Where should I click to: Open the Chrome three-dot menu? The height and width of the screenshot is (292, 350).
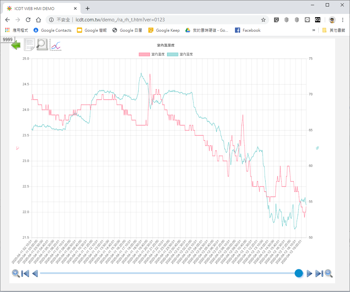tap(343, 20)
